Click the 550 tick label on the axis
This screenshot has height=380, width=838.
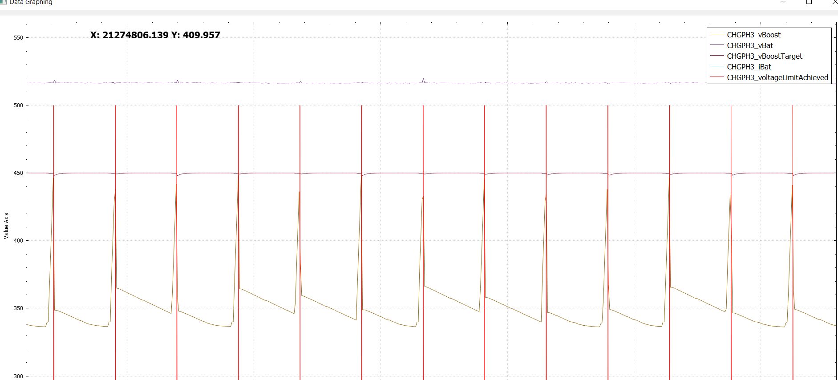[x=18, y=38]
